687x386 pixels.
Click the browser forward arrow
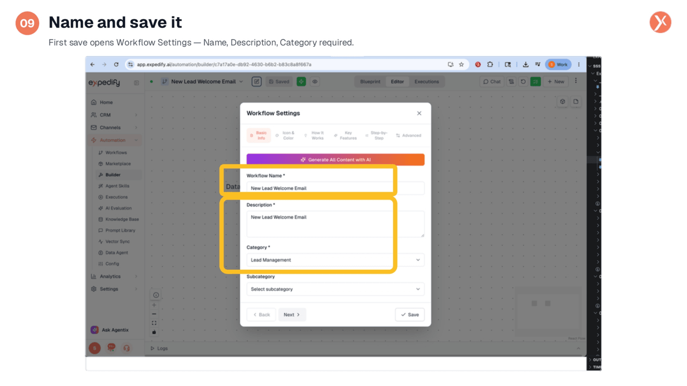[104, 64]
